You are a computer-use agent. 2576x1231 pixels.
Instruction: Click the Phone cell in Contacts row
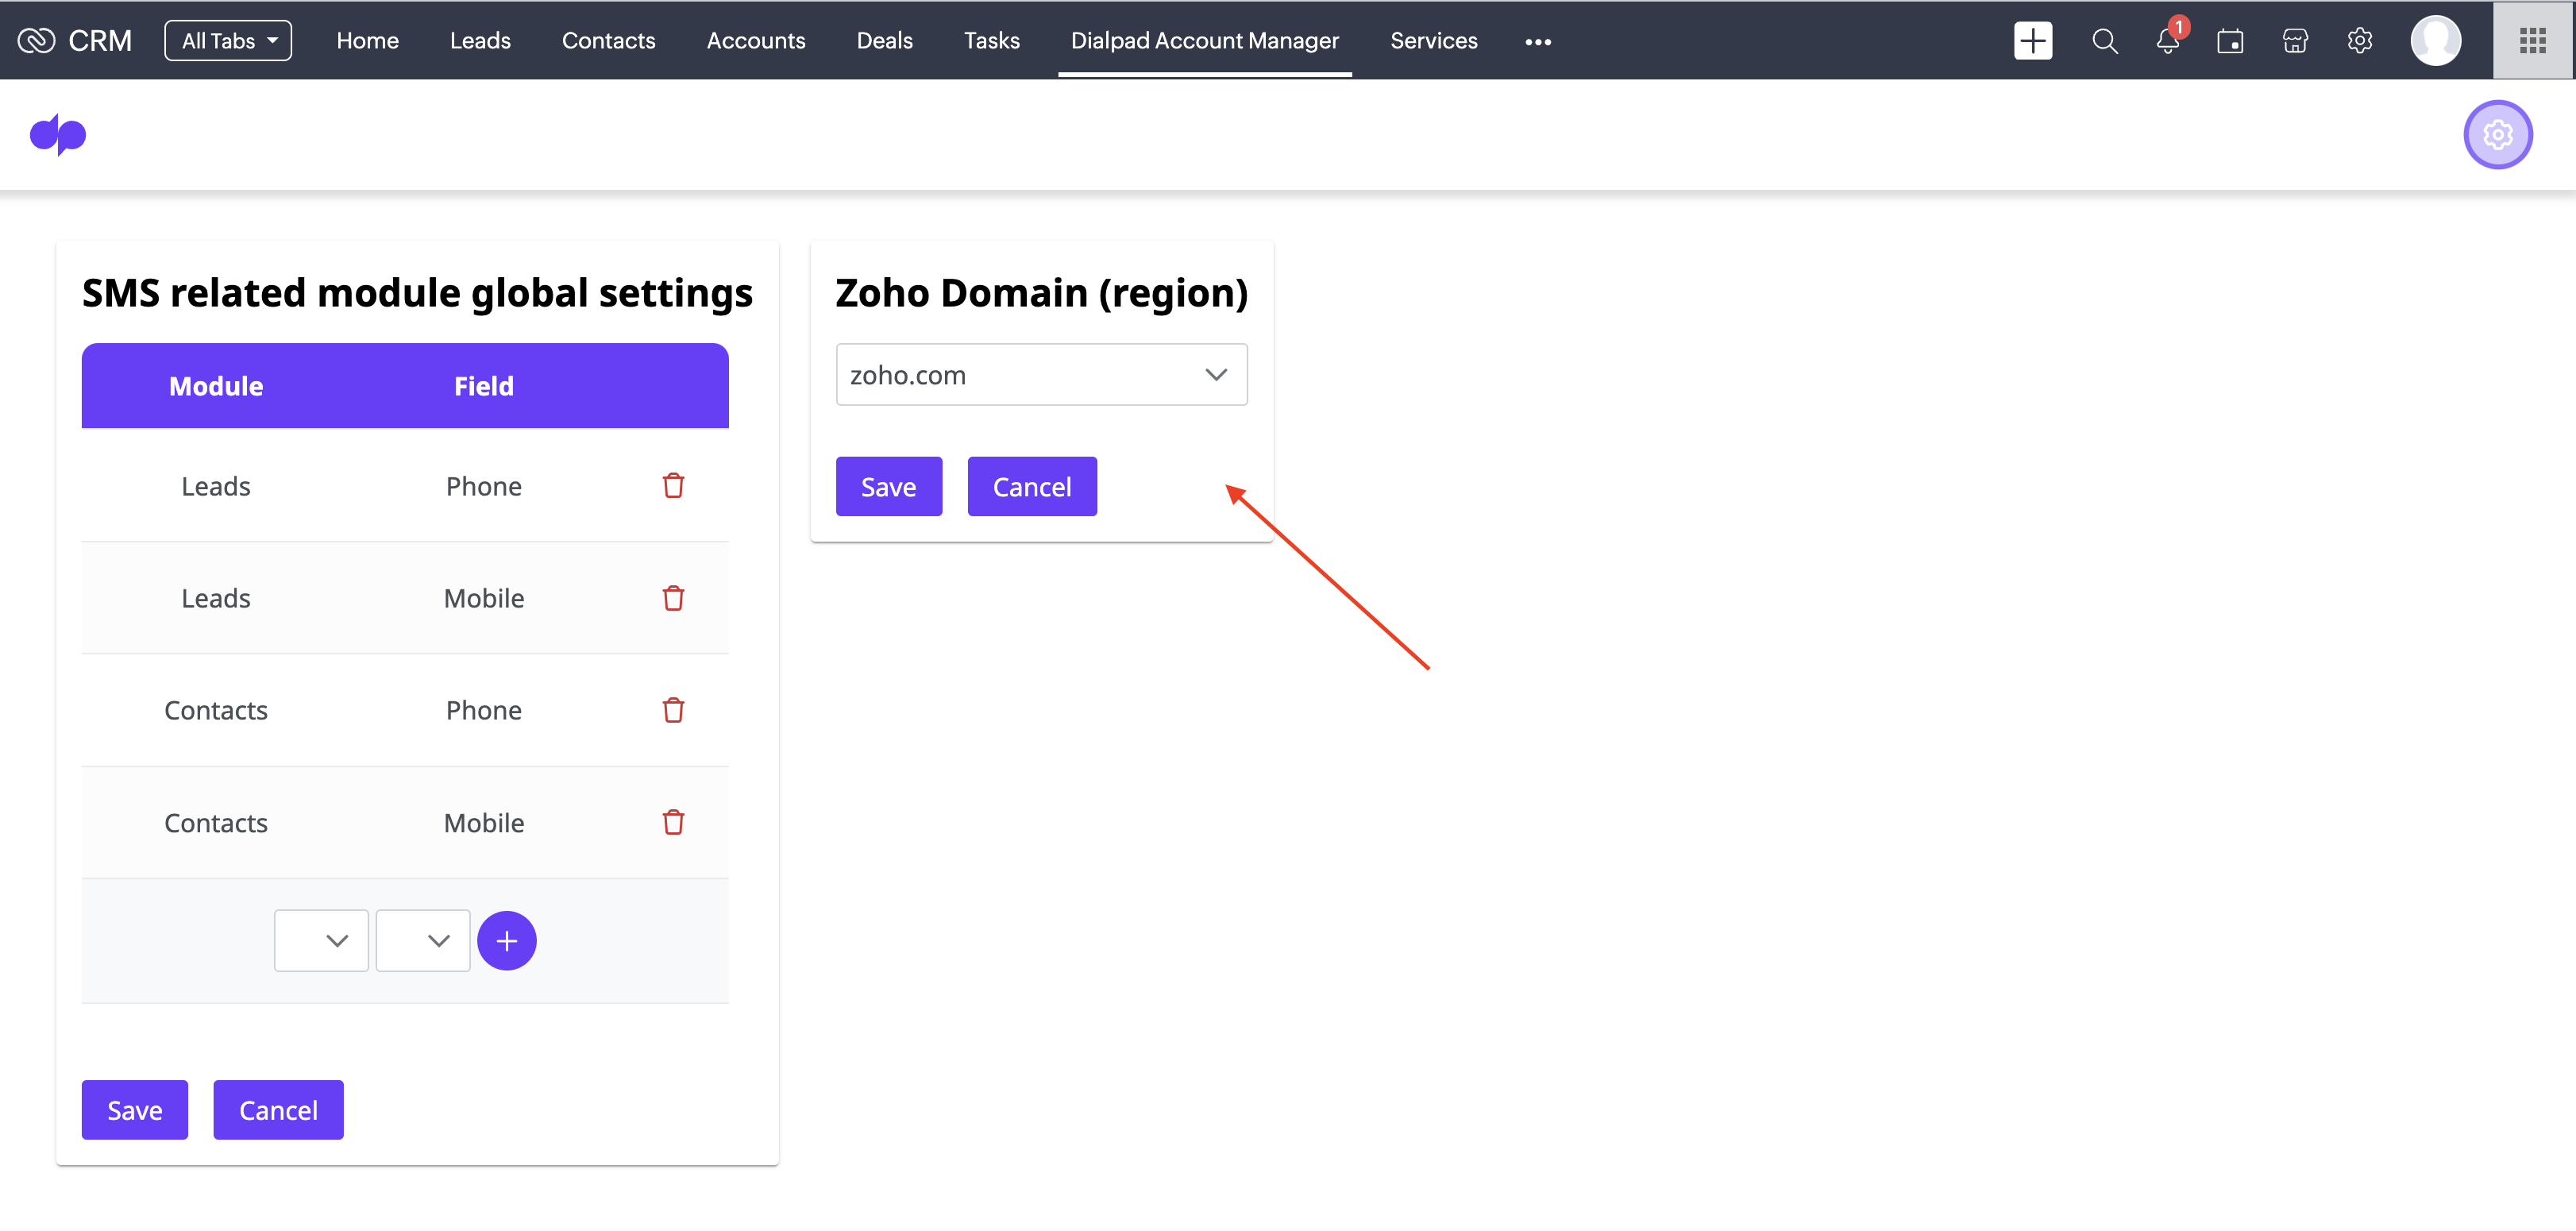click(484, 710)
